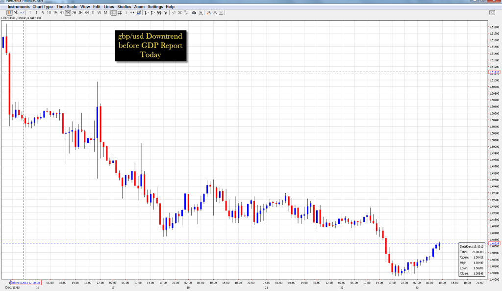Enable the crosshair cursor tool
502x291 pixels.
(113, 13)
